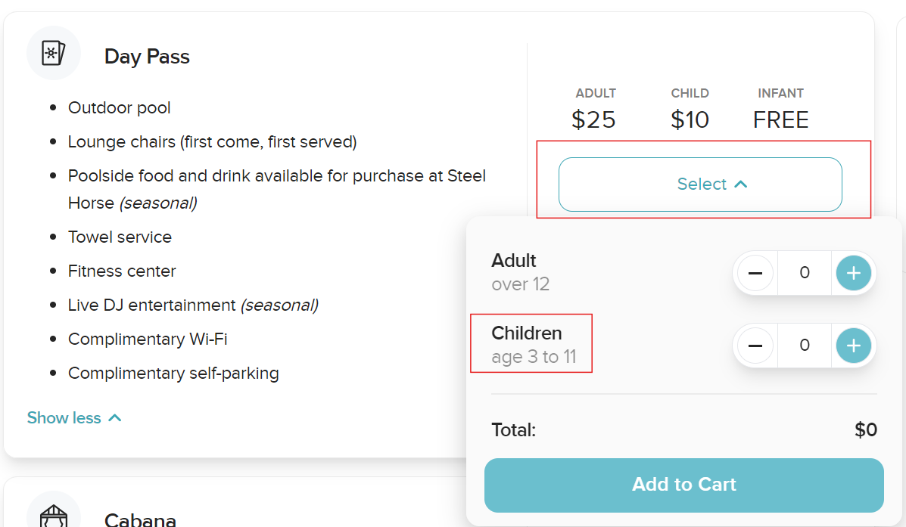This screenshot has height=527, width=906.
Task: Click the Cabana tent icon
Action: pos(53,516)
